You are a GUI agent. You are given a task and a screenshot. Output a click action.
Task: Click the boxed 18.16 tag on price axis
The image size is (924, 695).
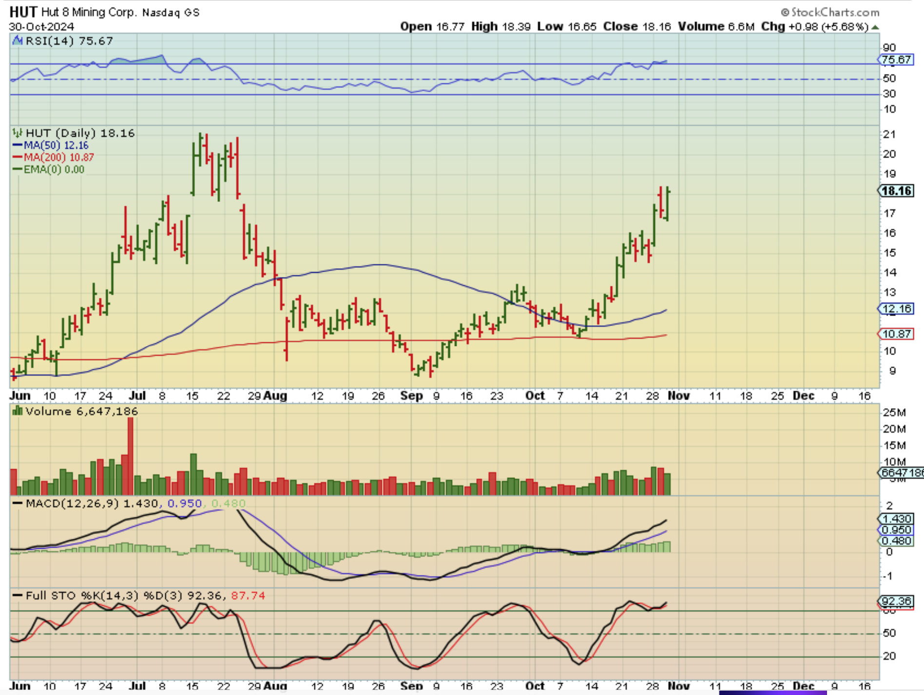pos(896,191)
